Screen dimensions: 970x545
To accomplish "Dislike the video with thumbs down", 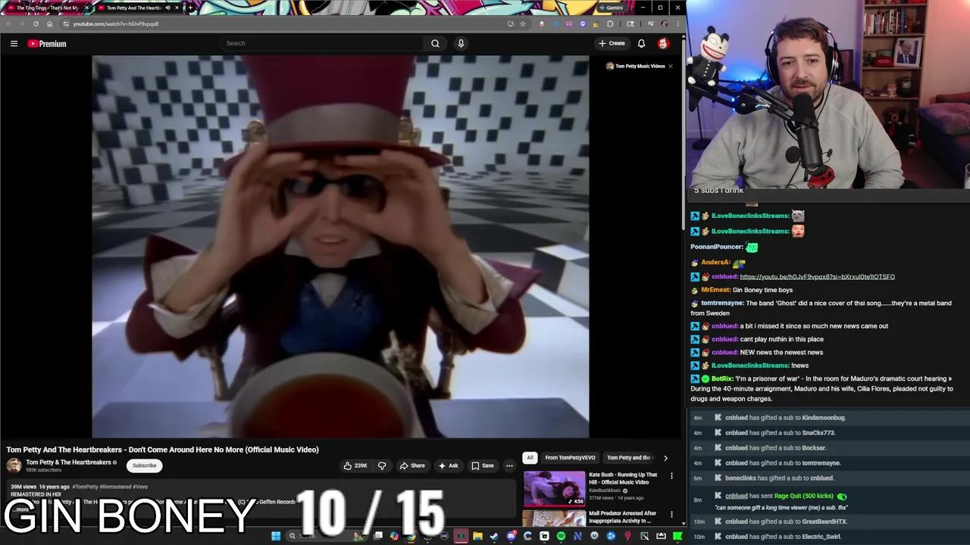I will 382,466.
